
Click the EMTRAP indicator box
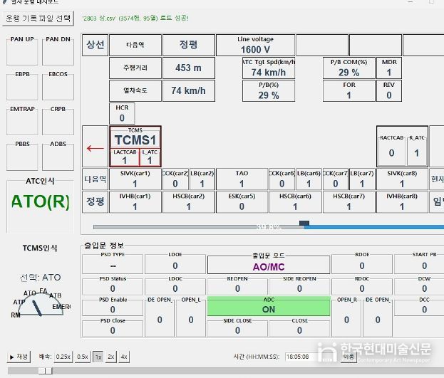[22, 121]
